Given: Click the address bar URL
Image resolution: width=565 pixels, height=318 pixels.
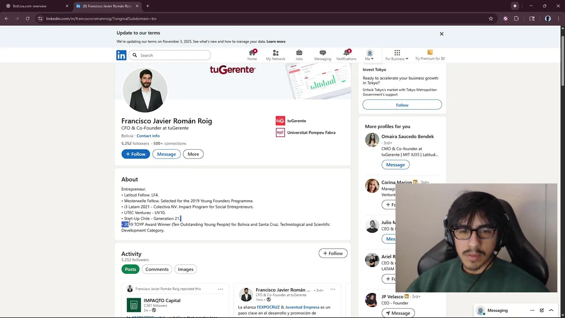Looking at the screenshot, I should click(x=101, y=19).
